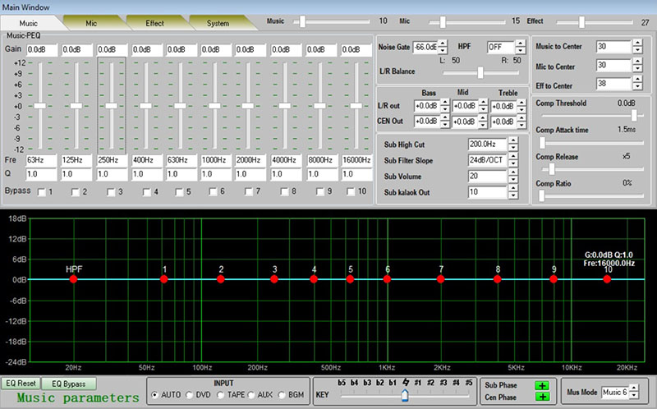Increase the Noise Gate value with up arrow
Viewport: 657px width, 409px height.
[x=443, y=43]
